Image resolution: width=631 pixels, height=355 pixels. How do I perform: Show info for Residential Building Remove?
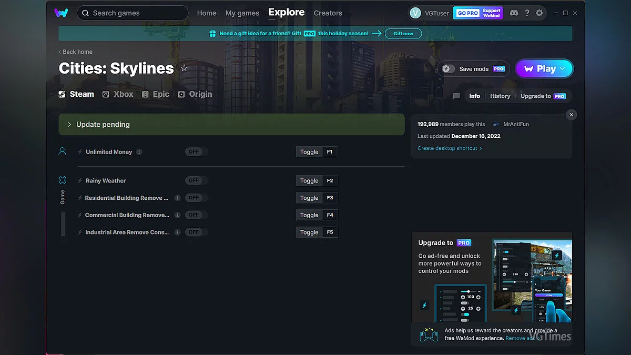click(177, 198)
